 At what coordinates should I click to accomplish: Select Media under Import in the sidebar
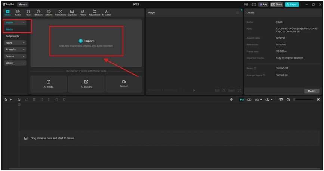(9, 29)
